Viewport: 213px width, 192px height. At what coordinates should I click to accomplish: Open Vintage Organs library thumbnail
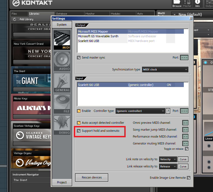pyautogui.click(x=32, y=162)
